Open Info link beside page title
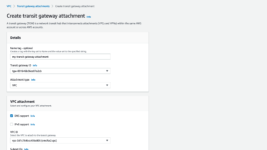Screen dimensions: 267x150 [x=88, y=17]
